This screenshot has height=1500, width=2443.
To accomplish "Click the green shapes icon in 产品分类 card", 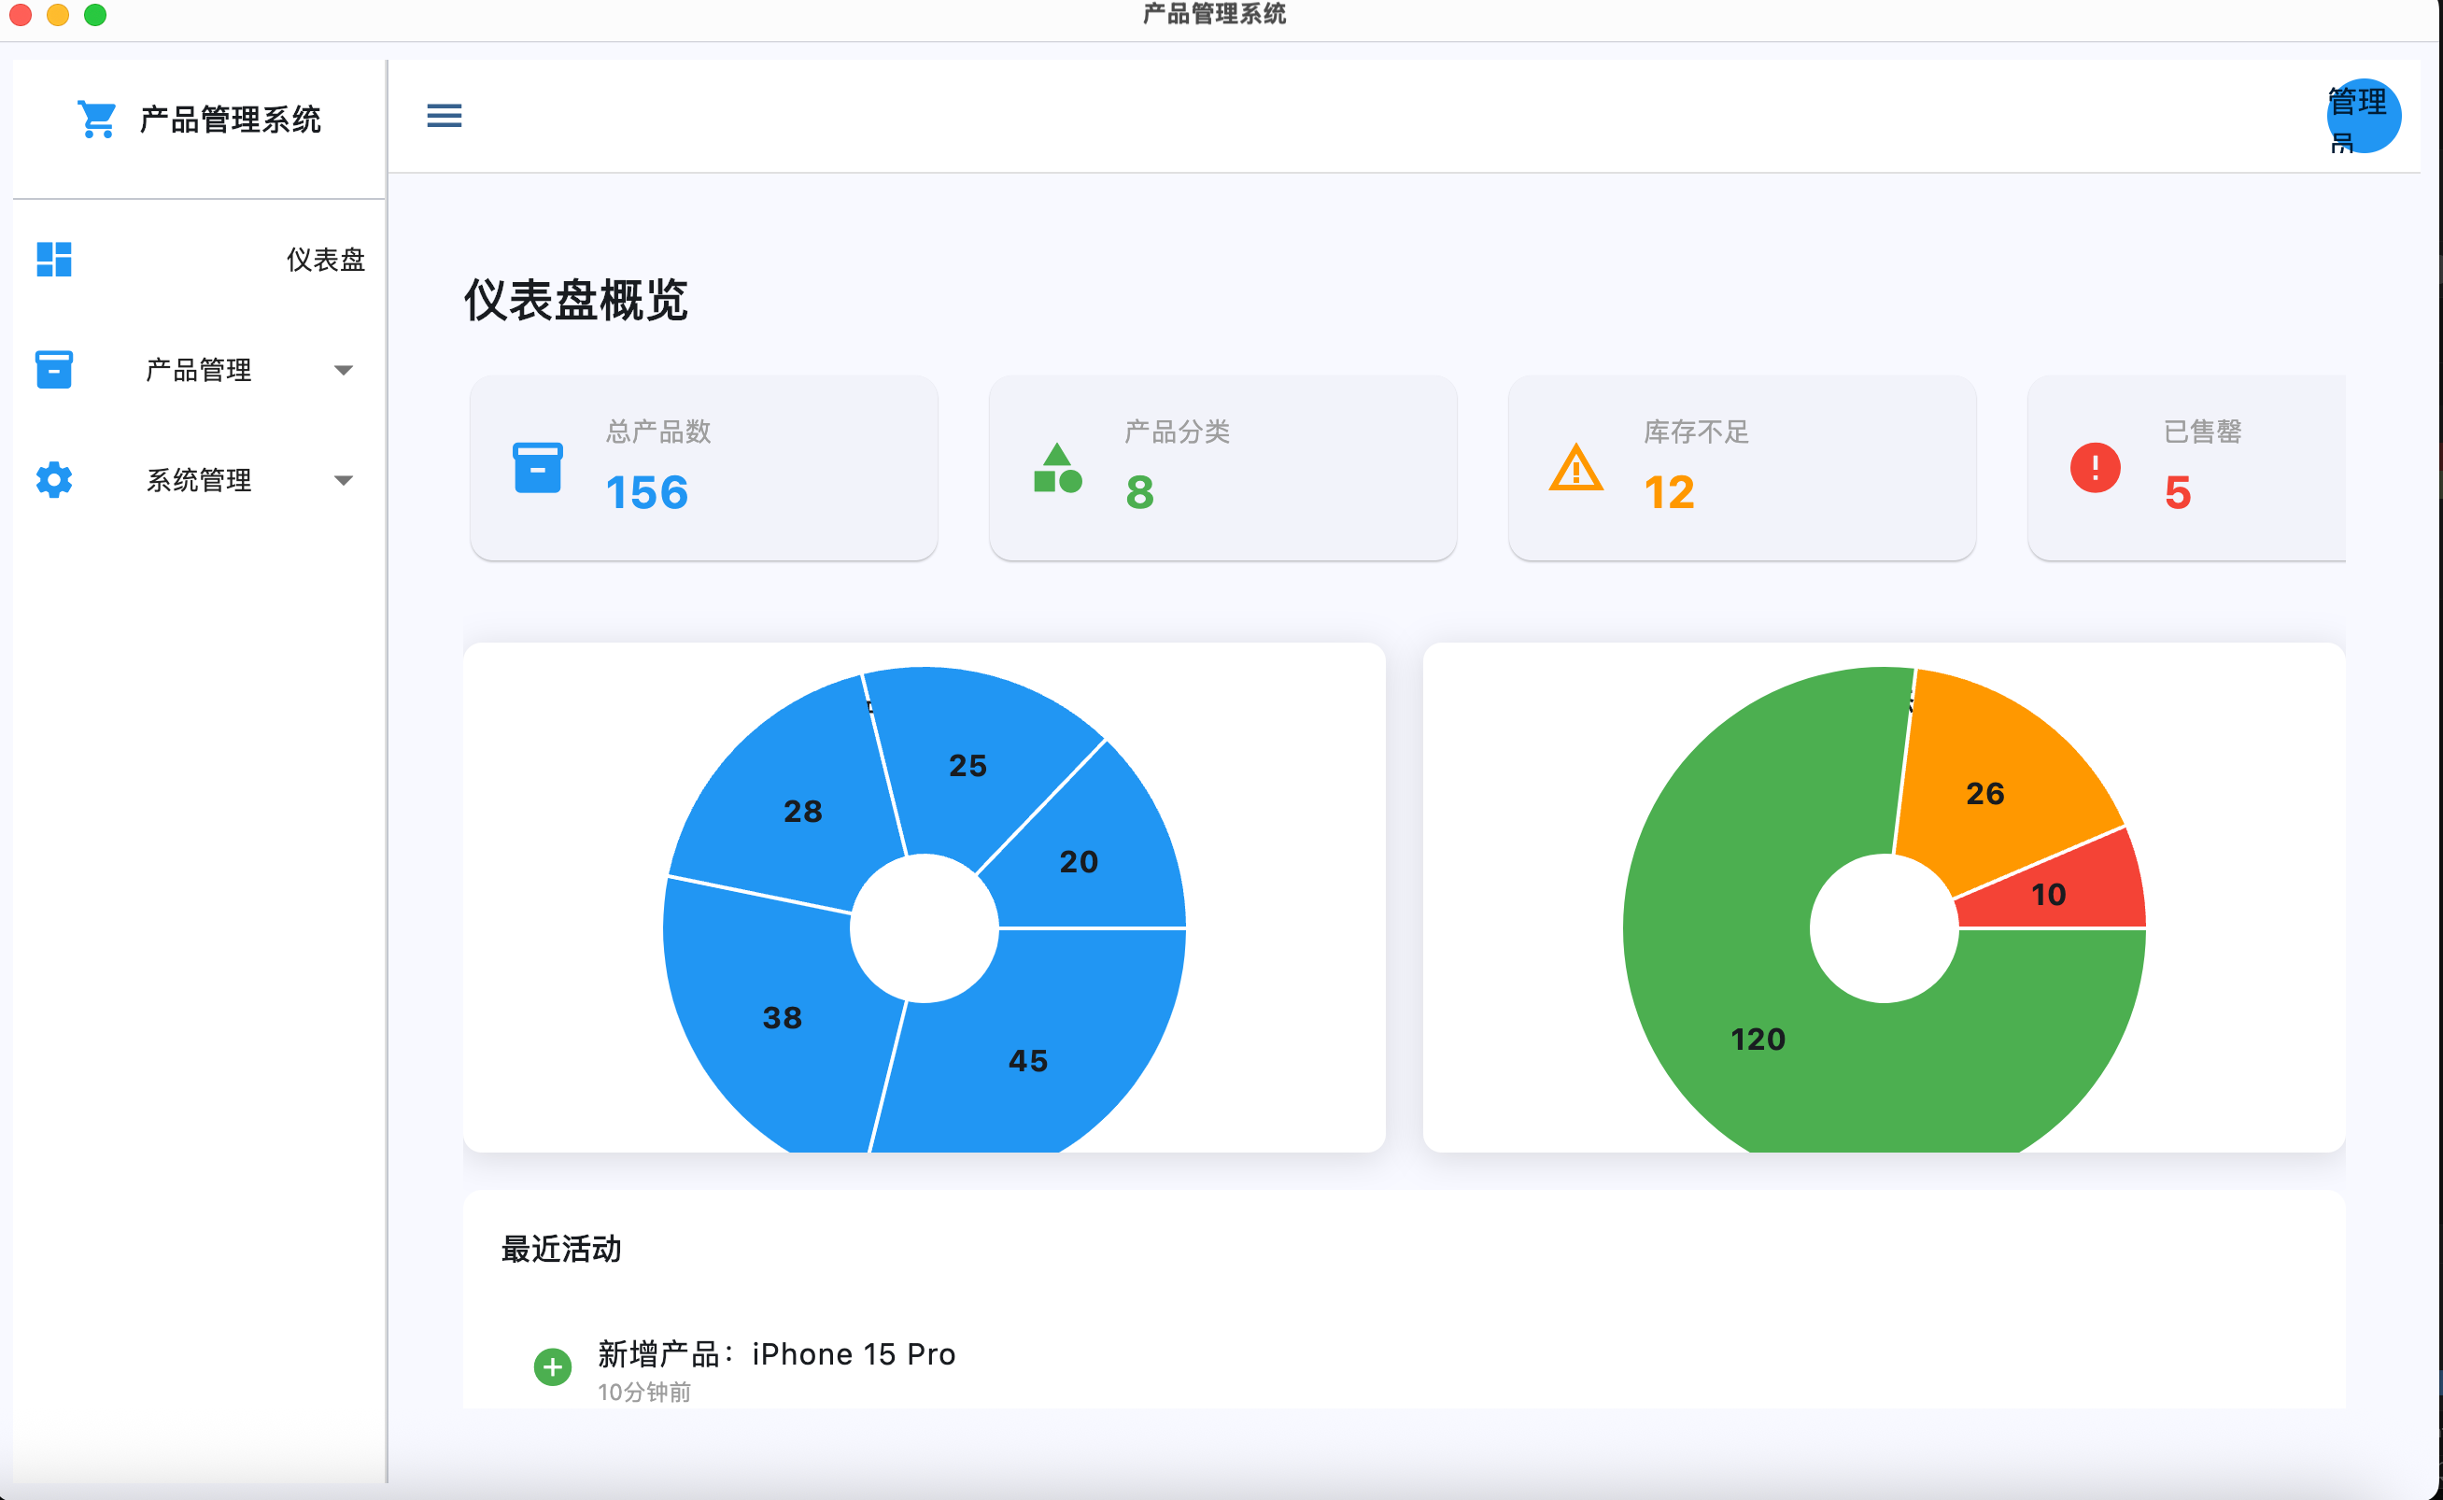I will [1056, 468].
